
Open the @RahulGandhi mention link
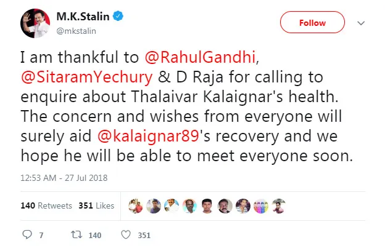pos(200,57)
